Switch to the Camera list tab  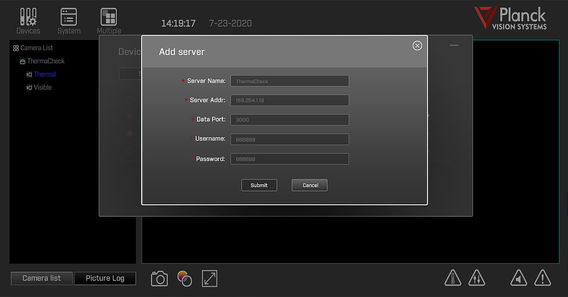coord(42,278)
